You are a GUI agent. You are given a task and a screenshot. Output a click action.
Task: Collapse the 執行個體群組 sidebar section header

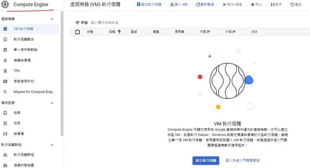click(x=52, y=145)
